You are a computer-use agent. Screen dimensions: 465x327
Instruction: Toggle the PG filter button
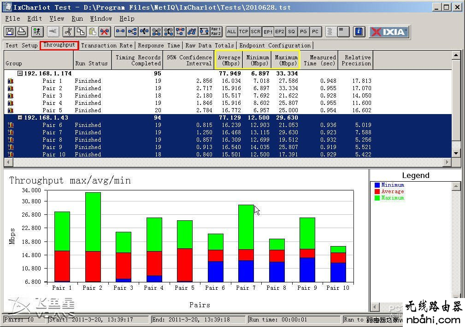(303, 31)
